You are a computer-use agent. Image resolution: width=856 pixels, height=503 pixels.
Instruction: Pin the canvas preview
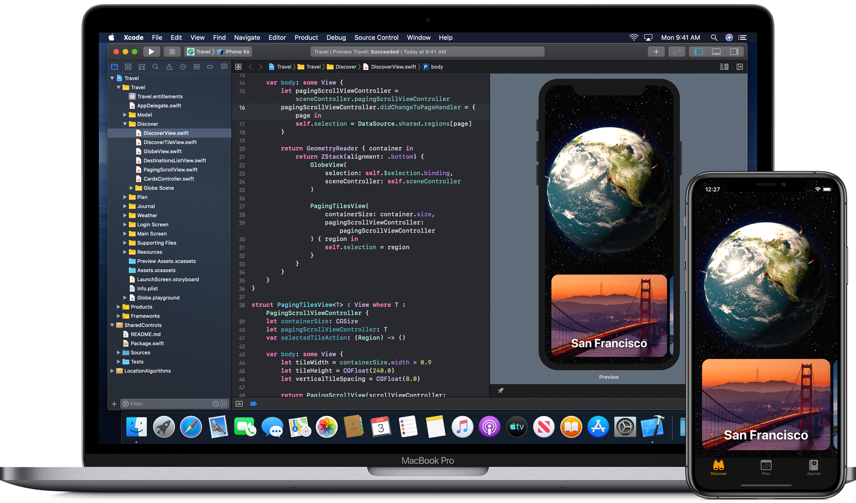click(x=500, y=390)
